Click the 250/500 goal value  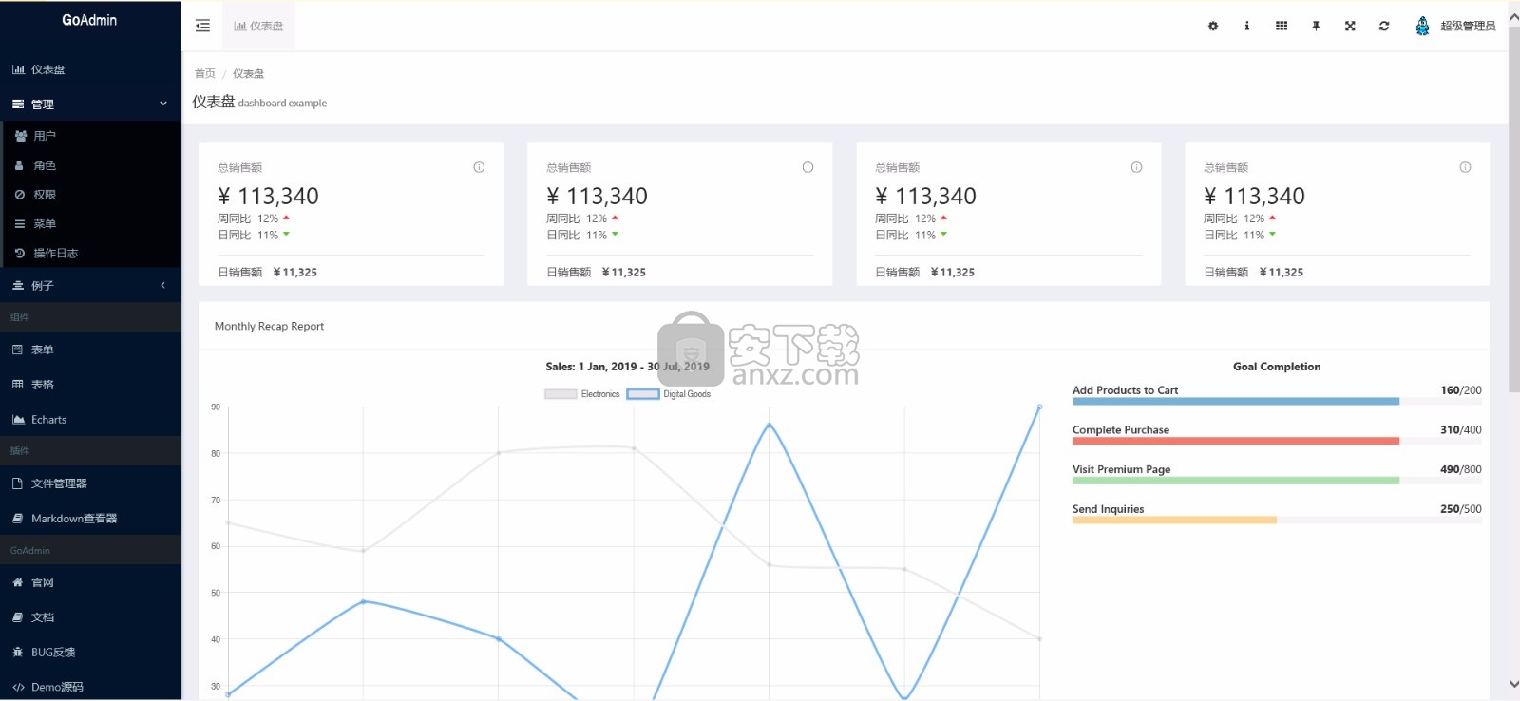coord(1461,509)
